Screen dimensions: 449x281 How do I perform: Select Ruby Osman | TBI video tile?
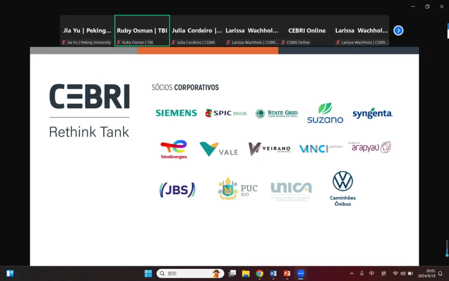pos(142,30)
